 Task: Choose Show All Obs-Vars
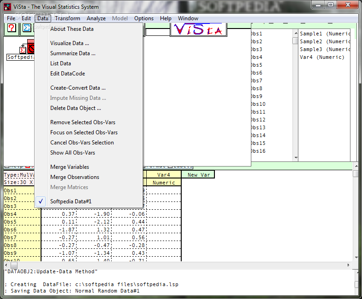tap(89, 153)
